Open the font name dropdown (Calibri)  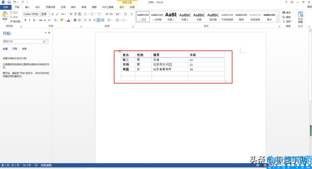(x=40, y=14)
